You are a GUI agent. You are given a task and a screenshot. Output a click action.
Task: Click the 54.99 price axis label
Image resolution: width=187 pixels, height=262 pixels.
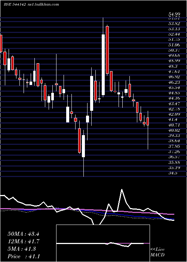[x=174, y=14]
